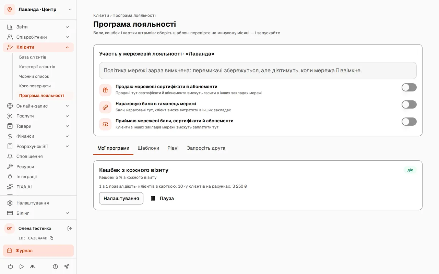Click the gift icon beside network certificates option

click(x=105, y=90)
